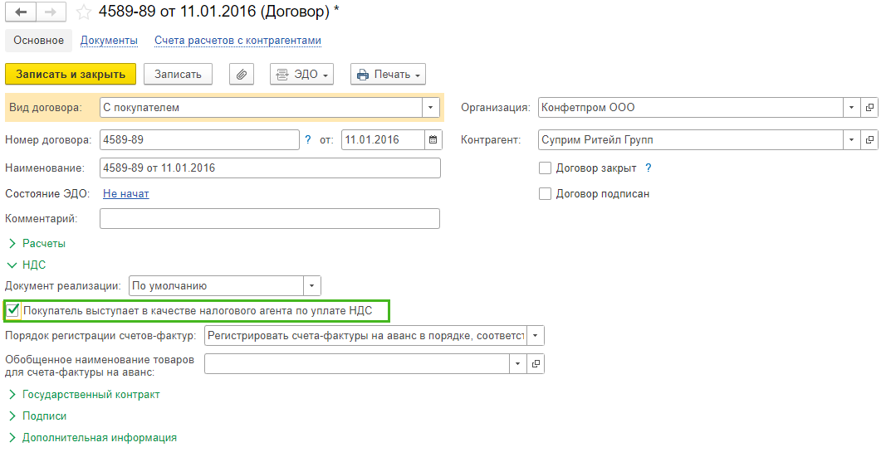Focus the contract date field 11.01.2016
Image resolution: width=886 pixels, height=457 pixels.
point(383,140)
